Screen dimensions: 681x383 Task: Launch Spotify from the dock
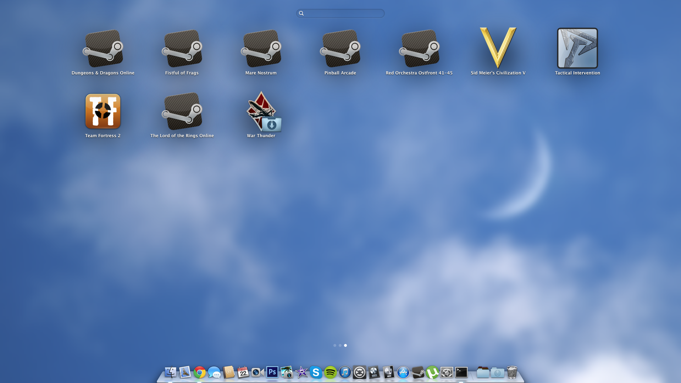click(330, 372)
